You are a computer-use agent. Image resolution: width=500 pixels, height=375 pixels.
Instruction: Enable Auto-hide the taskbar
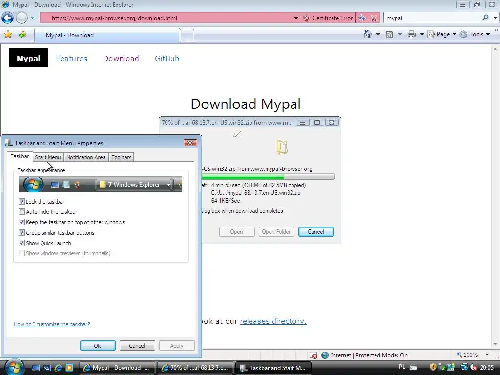21,212
